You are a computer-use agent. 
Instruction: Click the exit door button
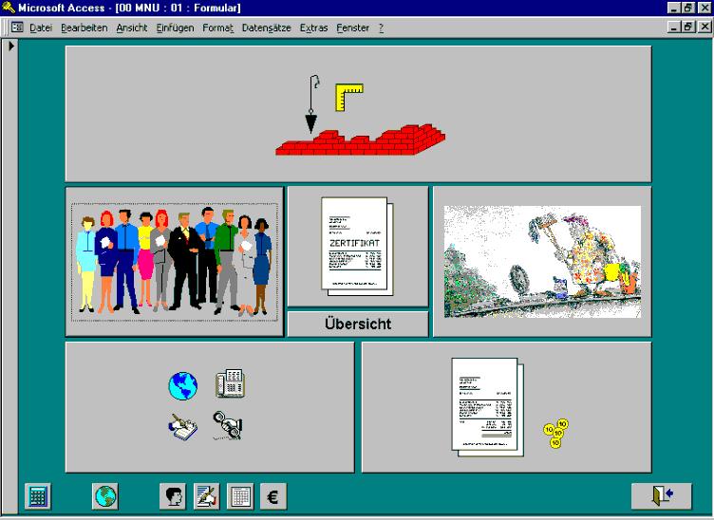[661, 495]
